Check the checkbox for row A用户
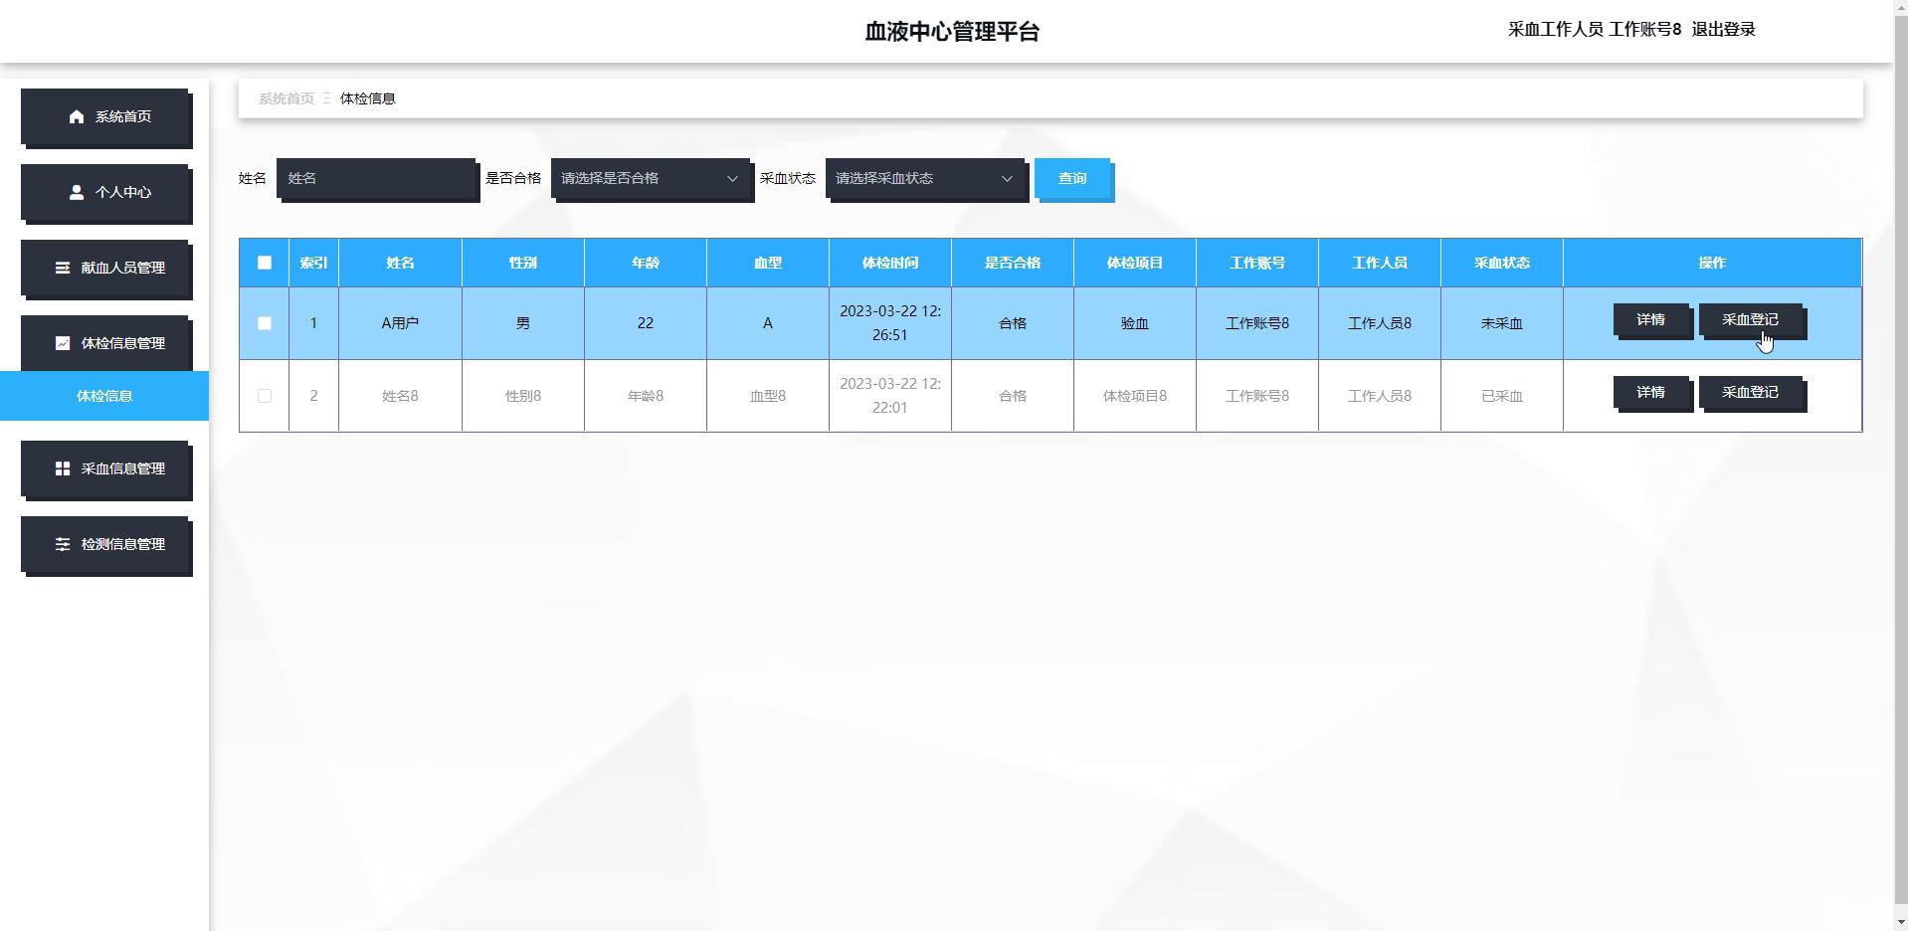 click(x=265, y=323)
